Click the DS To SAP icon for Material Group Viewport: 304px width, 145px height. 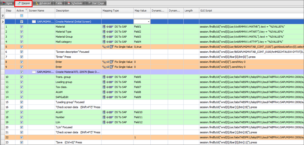coord(108,37)
